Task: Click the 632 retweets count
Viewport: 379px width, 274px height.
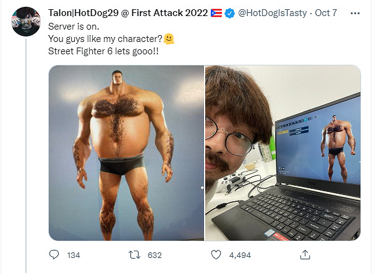Action: [155, 255]
